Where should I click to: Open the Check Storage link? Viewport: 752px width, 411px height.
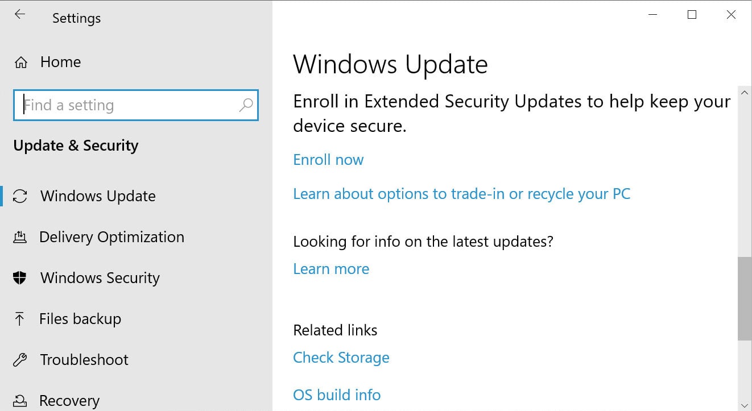(341, 357)
